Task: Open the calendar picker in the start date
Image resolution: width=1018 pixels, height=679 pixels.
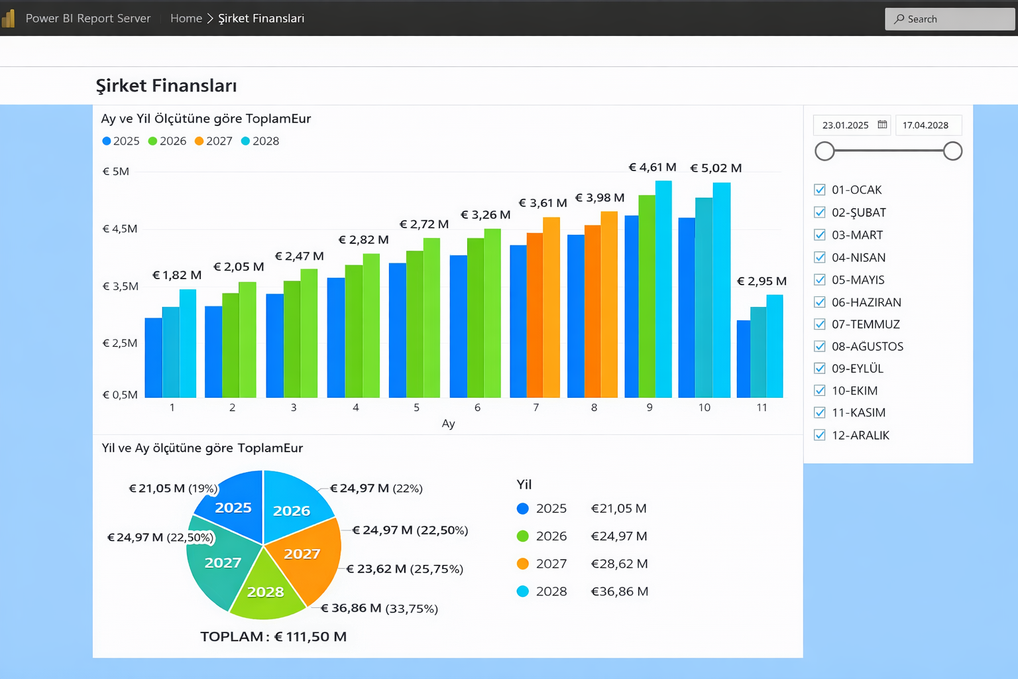Action: [x=882, y=125]
